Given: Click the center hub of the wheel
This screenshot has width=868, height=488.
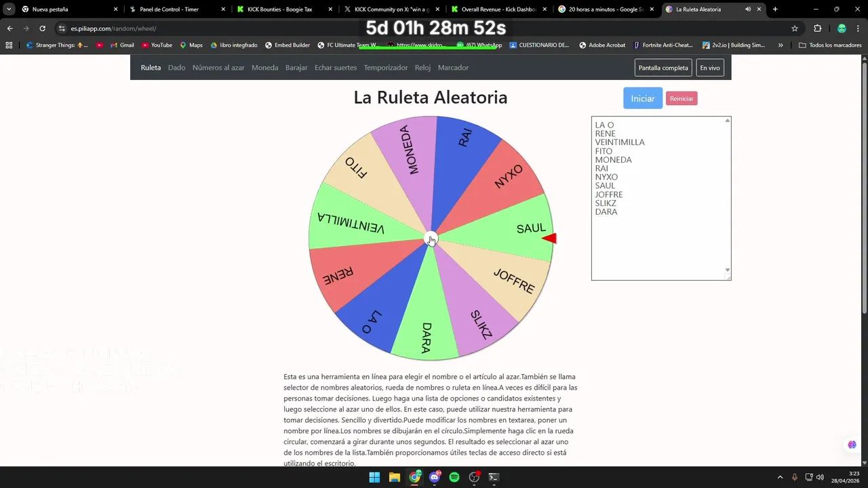Looking at the screenshot, I should [x=431, y=238].
